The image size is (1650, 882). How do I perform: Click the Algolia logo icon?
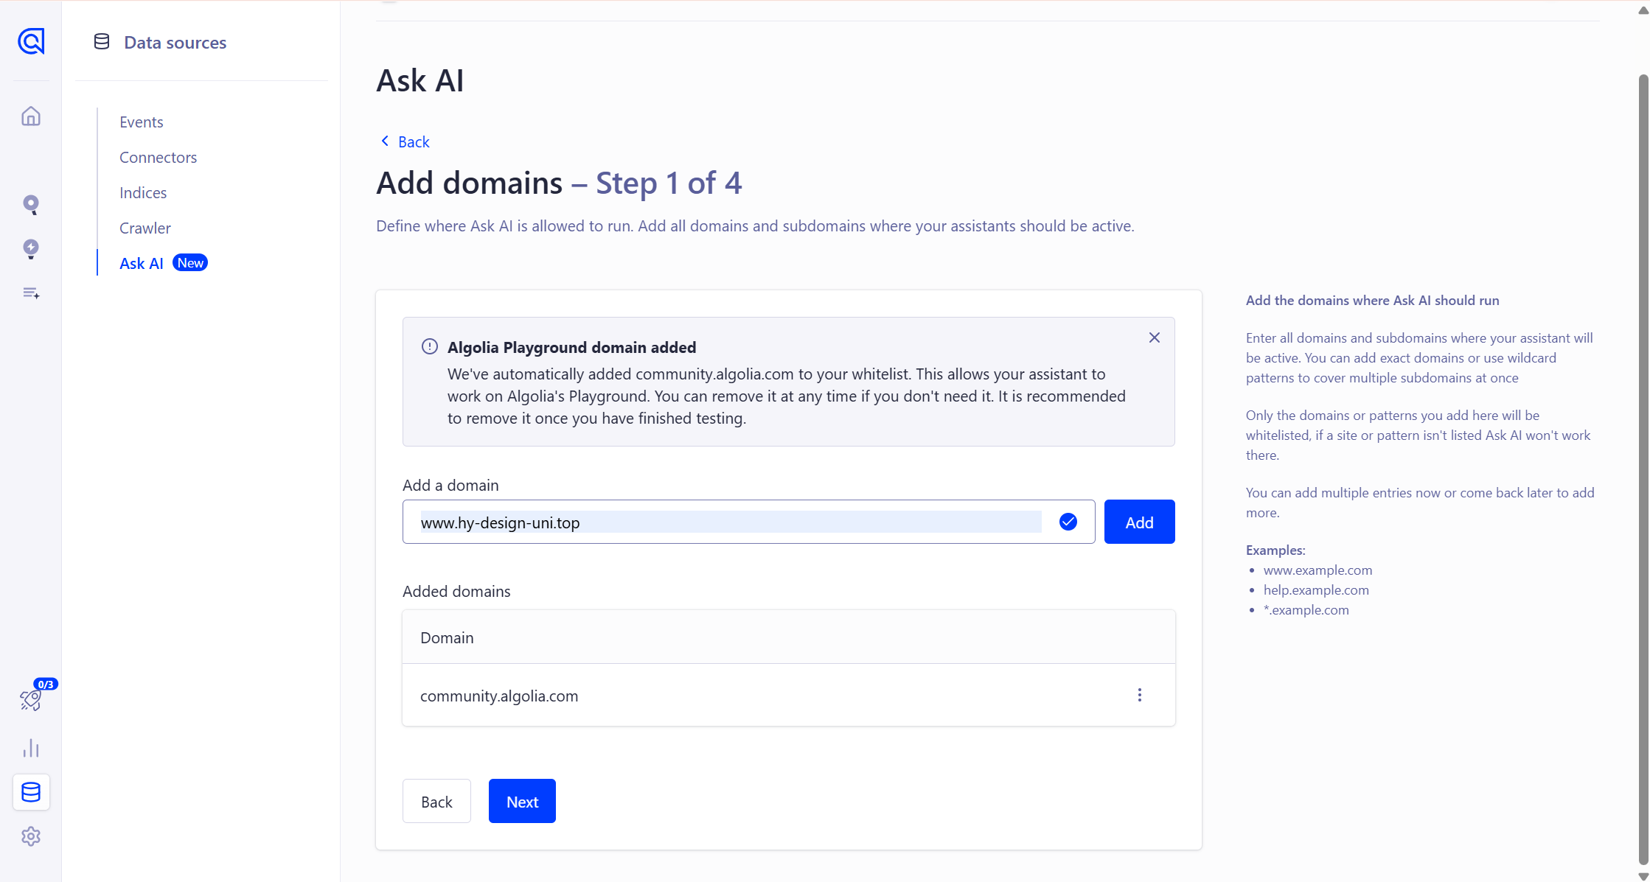pyautogui.click(x=31, y=41)
